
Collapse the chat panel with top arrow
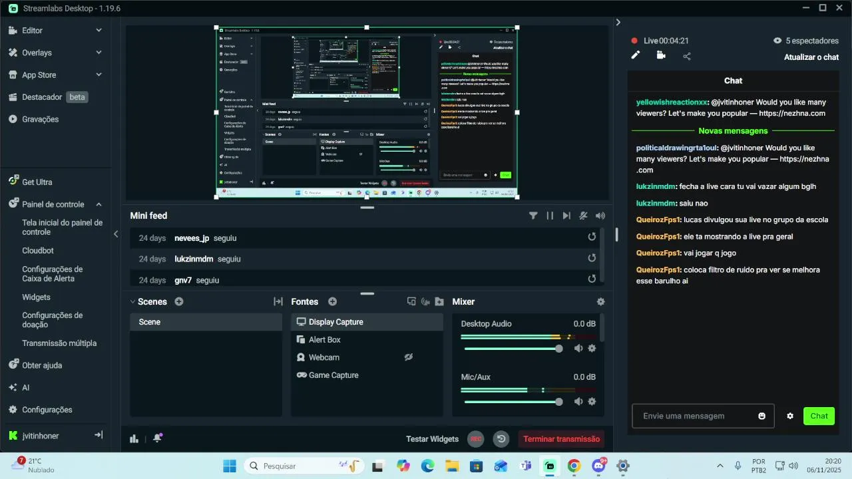[618, 22]
